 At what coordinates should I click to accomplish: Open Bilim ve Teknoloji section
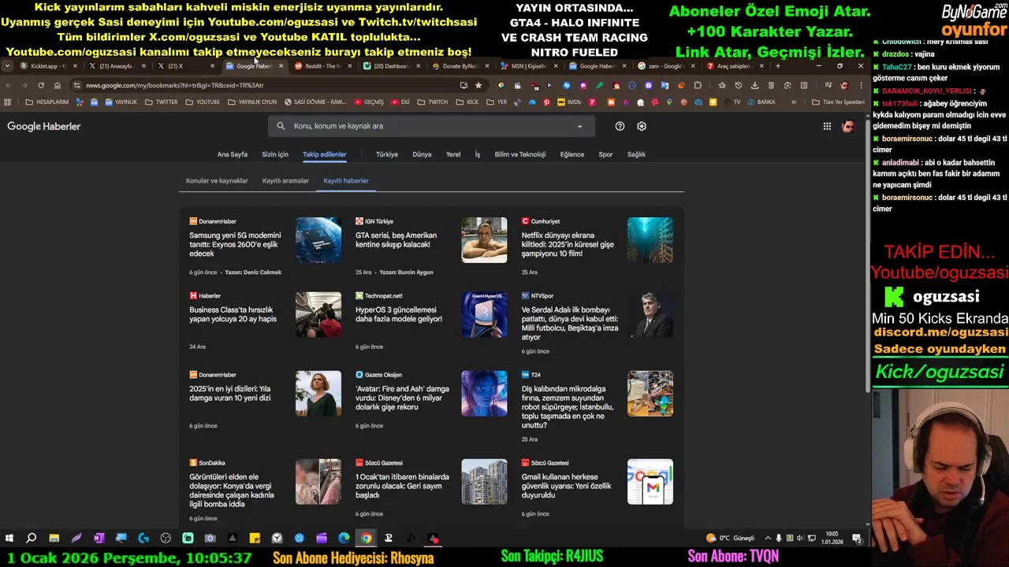520,154
